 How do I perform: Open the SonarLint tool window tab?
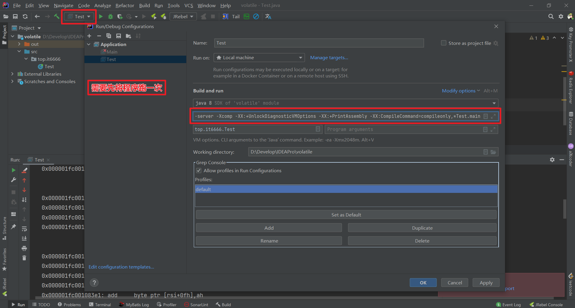pyautogui.click(x=196, y=304)
